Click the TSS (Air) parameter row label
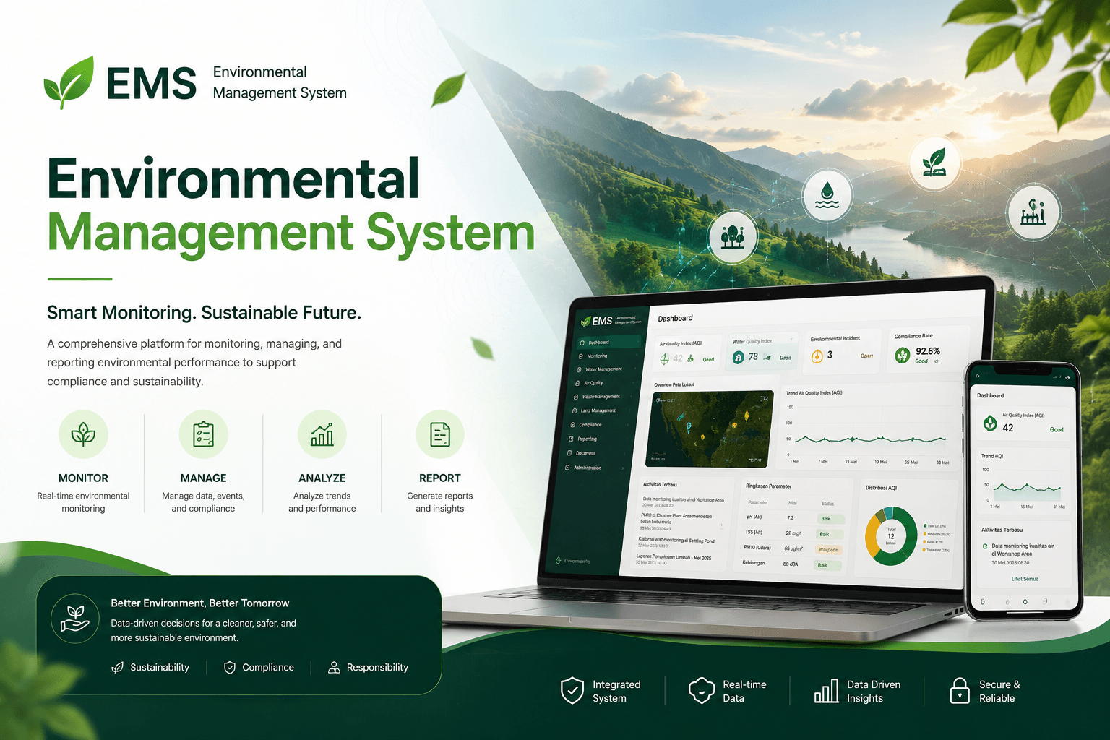1110x740 pixels. point(754,533)
